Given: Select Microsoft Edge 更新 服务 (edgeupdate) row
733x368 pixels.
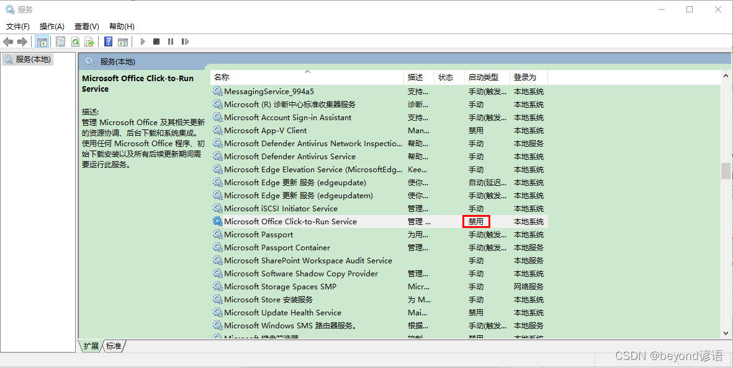Looking at the screenshot, I should (x=379, y=183).
